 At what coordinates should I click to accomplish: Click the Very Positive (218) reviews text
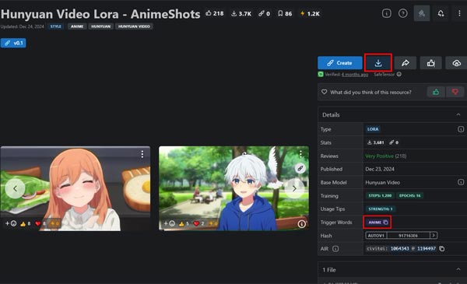click(386, 156)
